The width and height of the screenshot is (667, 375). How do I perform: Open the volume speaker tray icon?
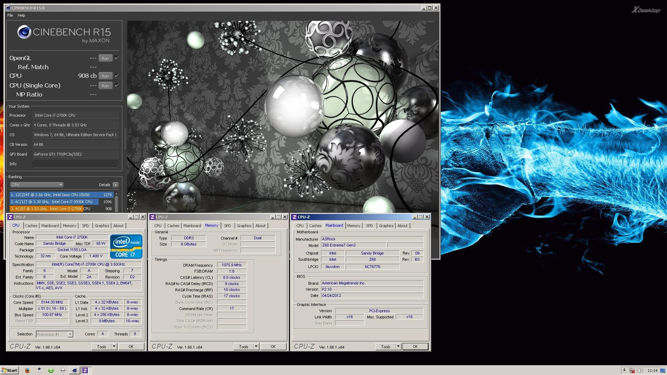pos(640,370)
